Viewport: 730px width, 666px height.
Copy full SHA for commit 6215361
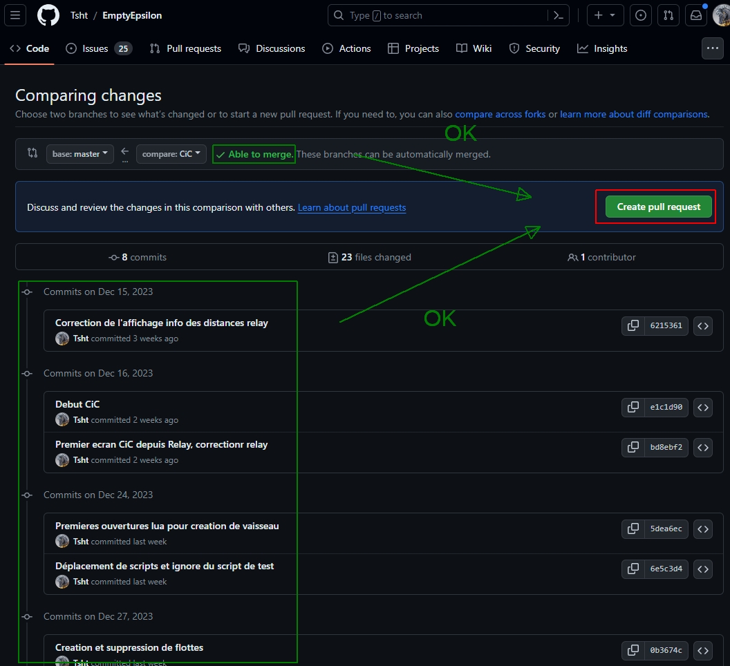(633, 325)
